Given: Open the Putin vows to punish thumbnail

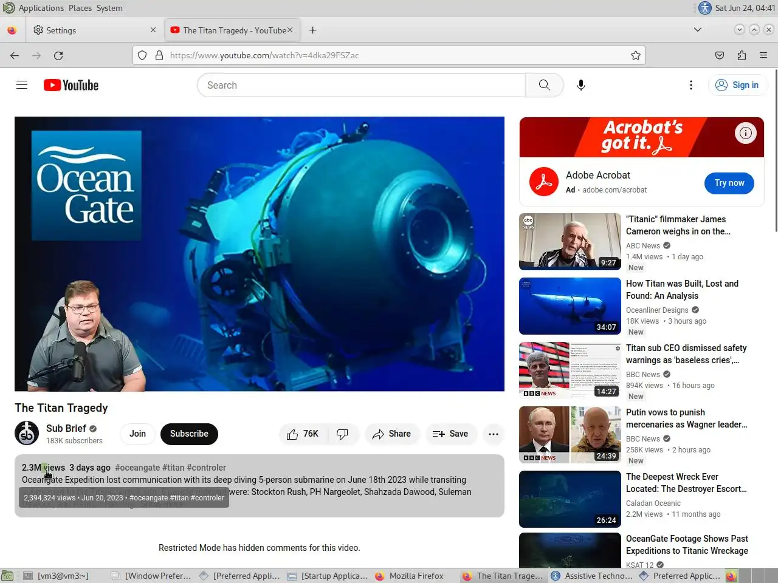Looking at the screenshot, I should [x=570, y=435].
